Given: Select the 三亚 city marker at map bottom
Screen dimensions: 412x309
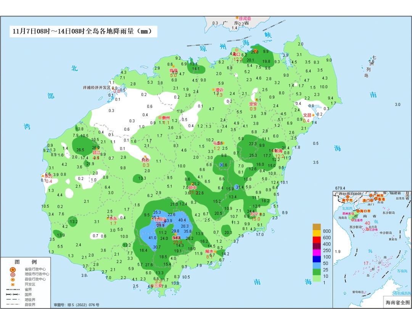Looking at the screenshot, I should coord(152,286).
